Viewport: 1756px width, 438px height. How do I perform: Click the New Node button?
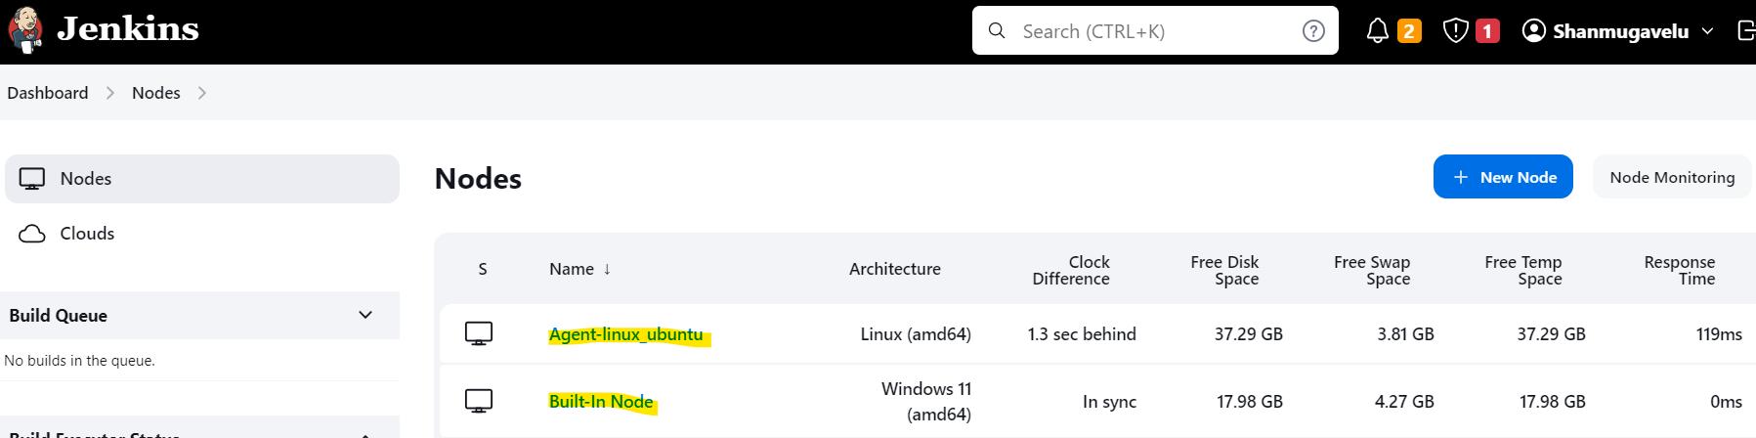[x=1502, y=177]
